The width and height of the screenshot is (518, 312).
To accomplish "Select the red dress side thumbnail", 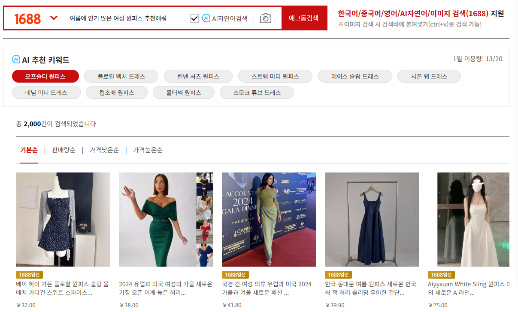I will (205, 231).
